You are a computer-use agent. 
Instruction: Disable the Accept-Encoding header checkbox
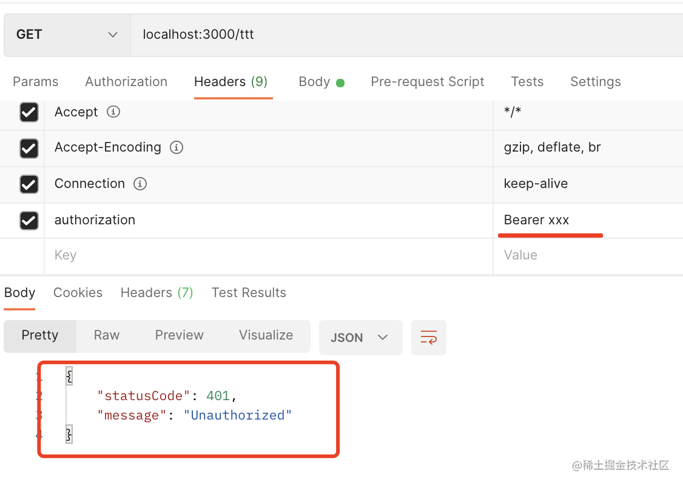point(29,148)
